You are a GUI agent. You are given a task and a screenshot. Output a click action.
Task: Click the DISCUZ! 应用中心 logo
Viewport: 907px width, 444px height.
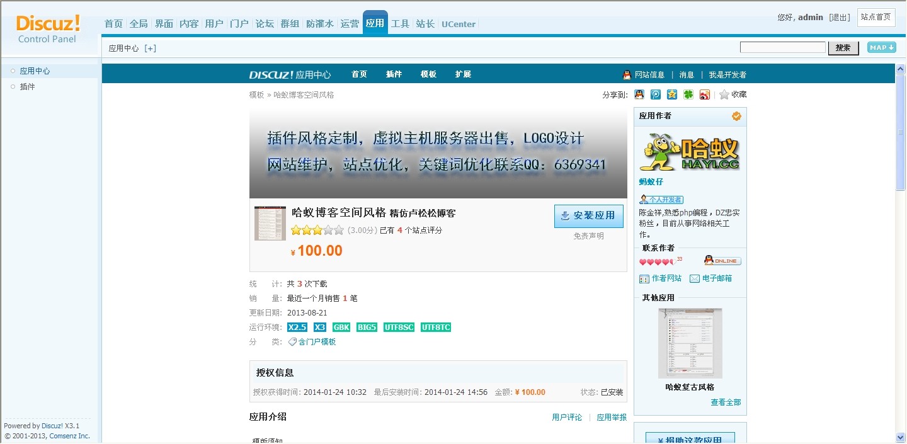290,74
